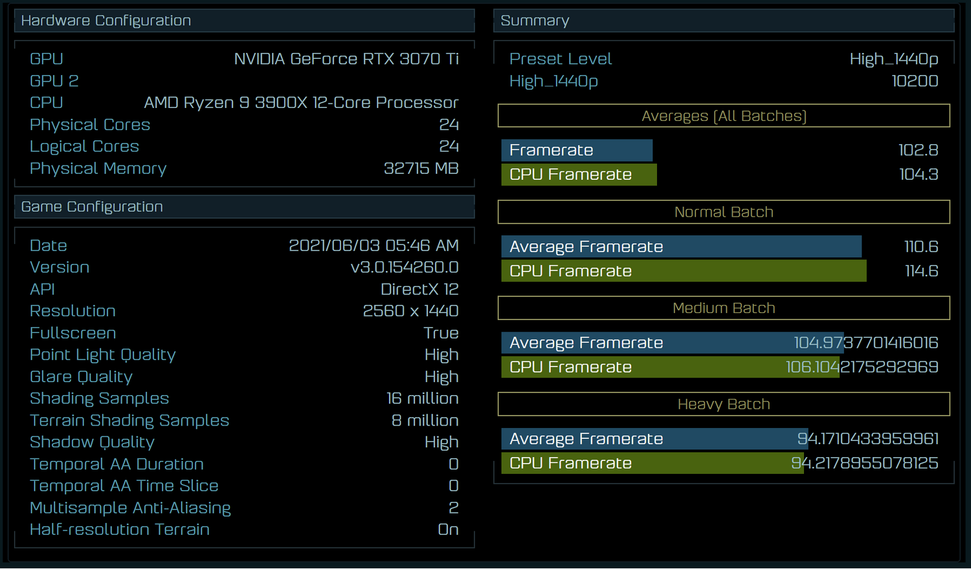Click the Medium Batch heading
971x569 pixels.
point(724,308)
